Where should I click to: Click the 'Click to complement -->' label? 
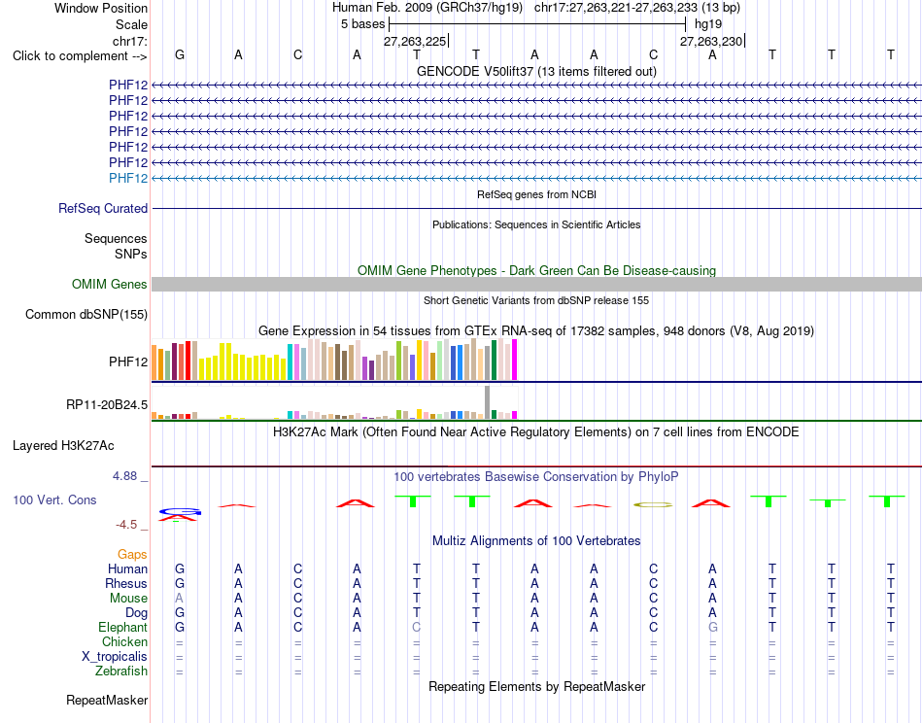80,56
